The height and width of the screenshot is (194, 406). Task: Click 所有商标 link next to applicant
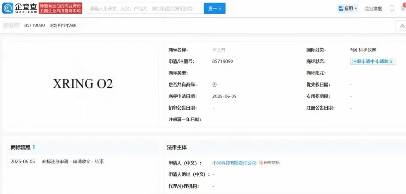[272, 163]
